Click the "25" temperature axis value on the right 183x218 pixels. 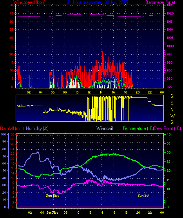(x=169, y=161)
